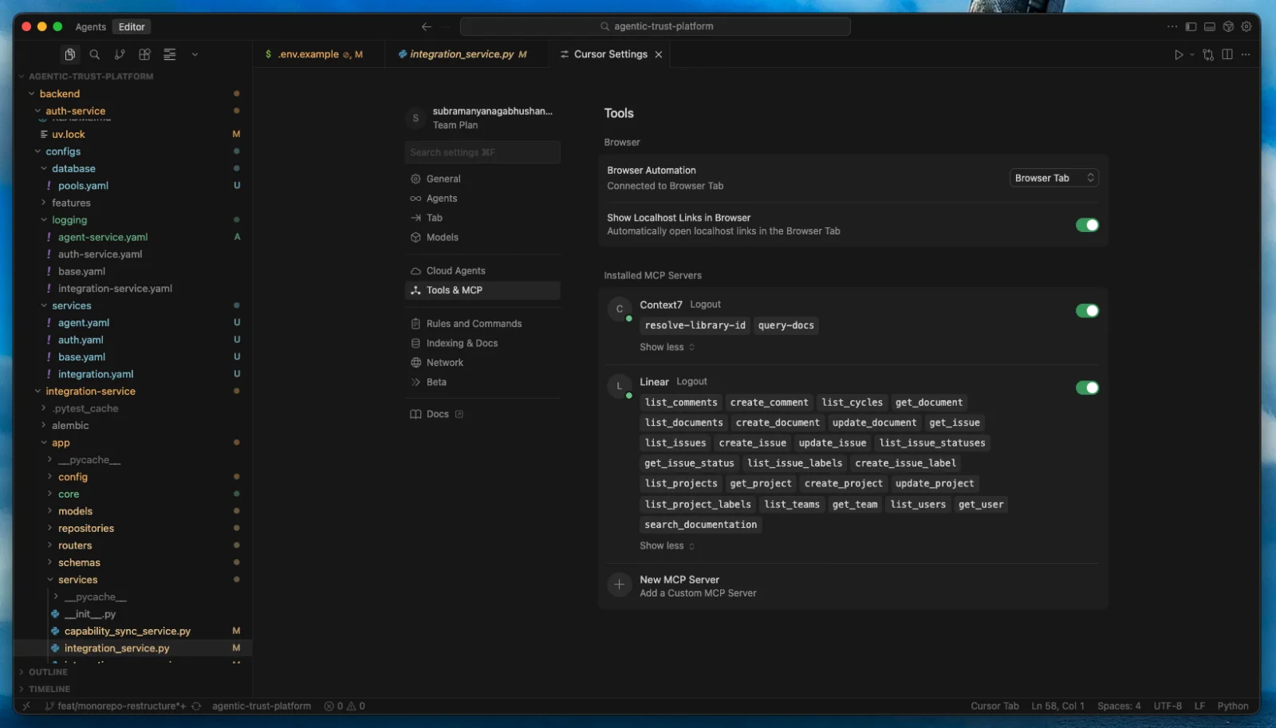The image size is (1276, 728).
Task: Open pools.yaml in file tree
Action: pyautogui.click(x=83, y=186)
